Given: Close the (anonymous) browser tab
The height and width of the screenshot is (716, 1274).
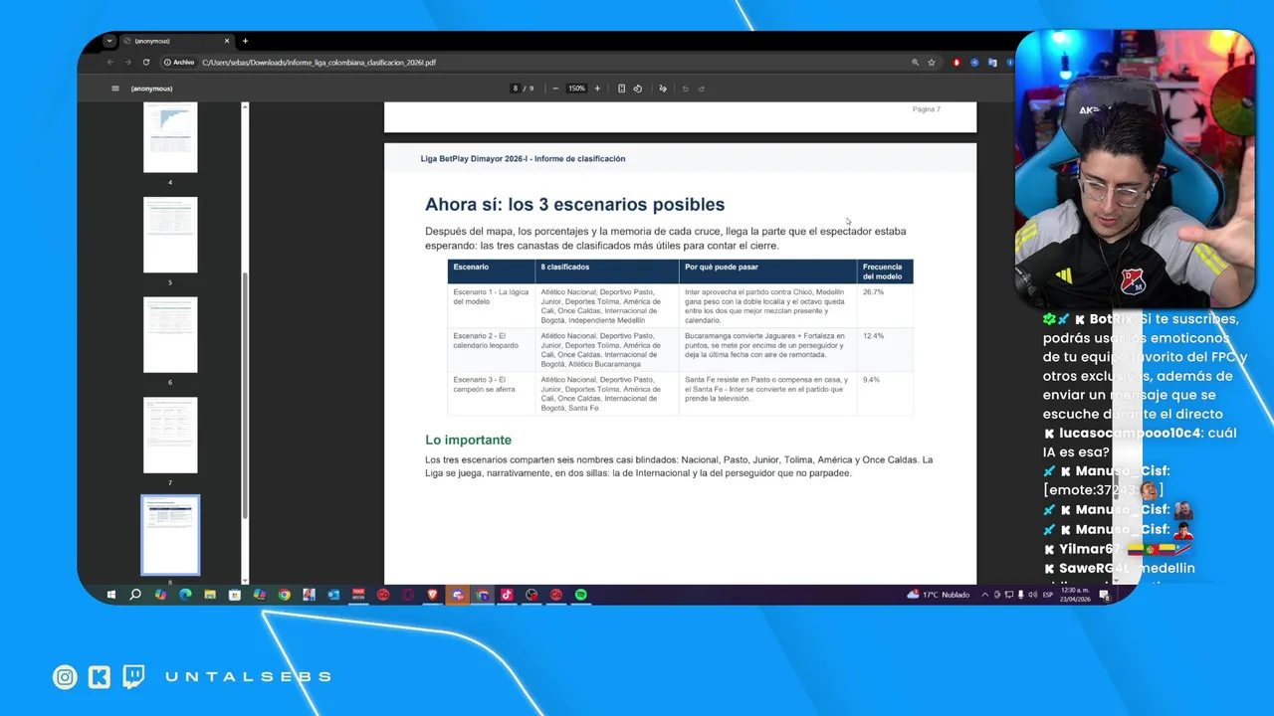Looking at the screenshot, I should tap(227, 41).
